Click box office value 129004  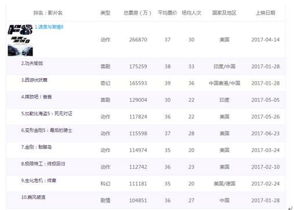[x=138, y=100]
